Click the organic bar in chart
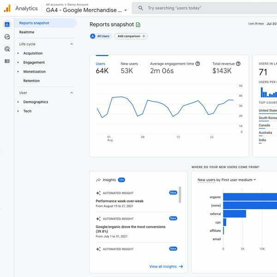This screenshot has height=277, width=277. pyautogui.click(x=250, y=197)
